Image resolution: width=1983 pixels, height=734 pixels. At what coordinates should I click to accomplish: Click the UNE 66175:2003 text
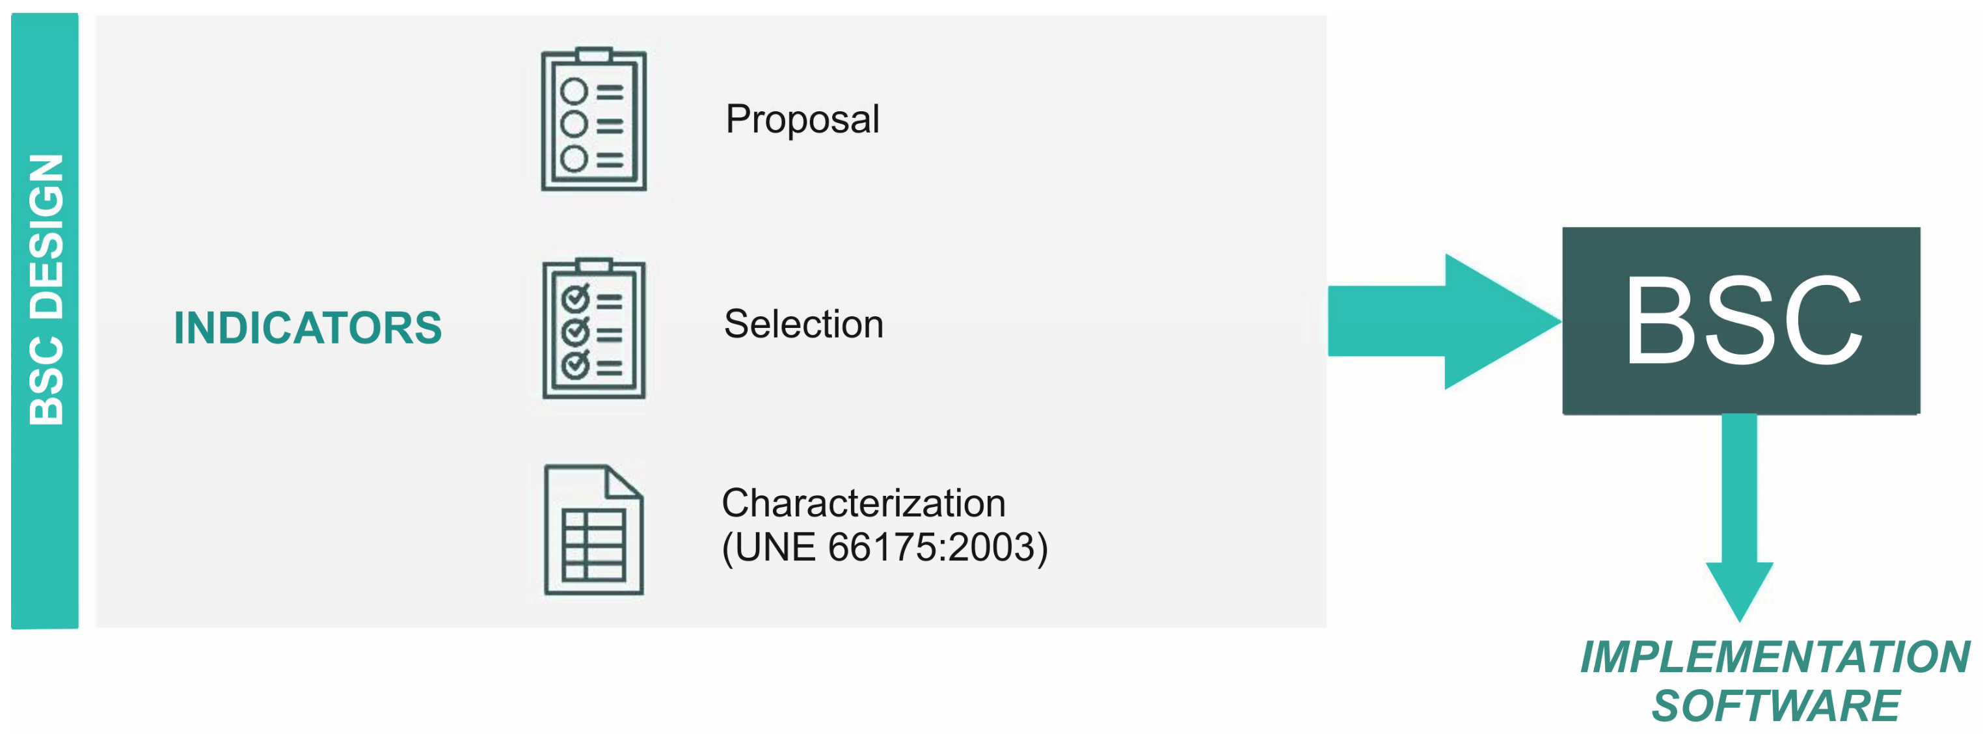(885, 548)
